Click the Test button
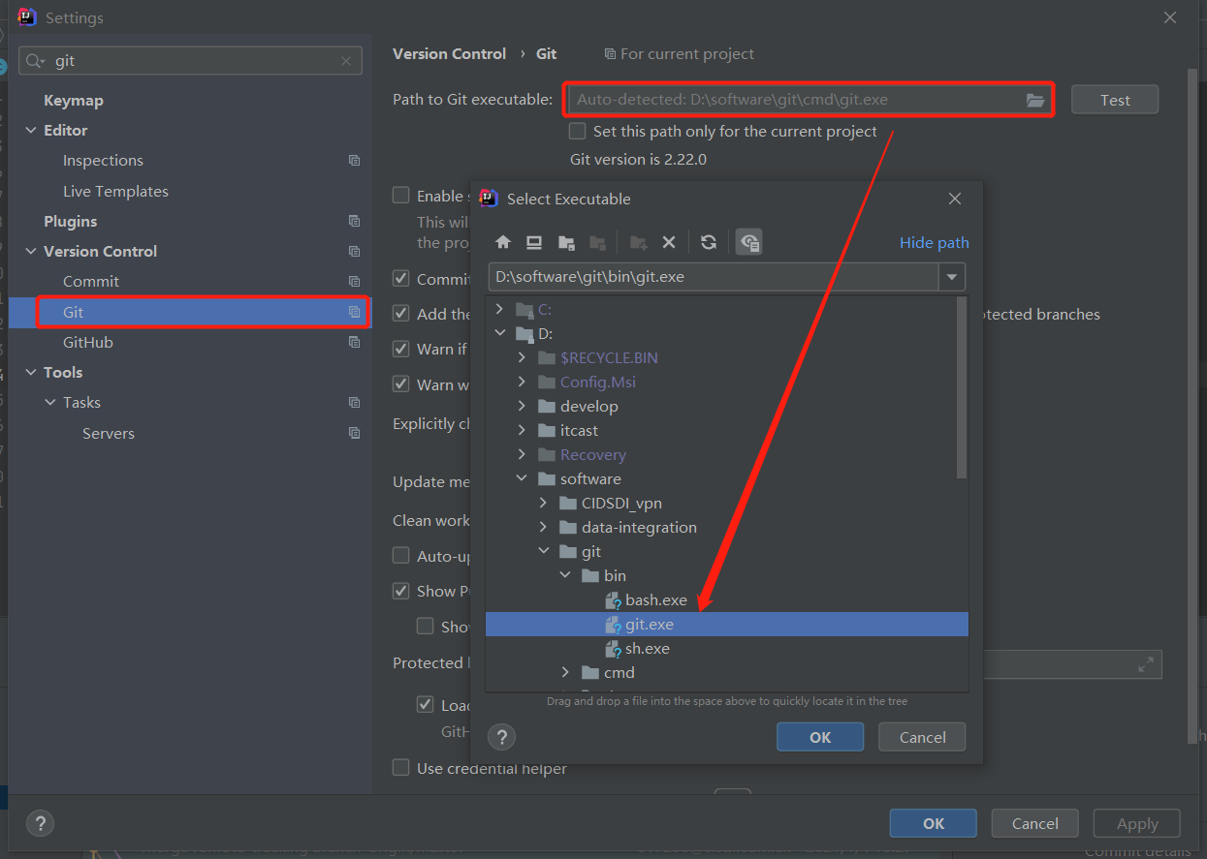 click(x=1115, y=100)
